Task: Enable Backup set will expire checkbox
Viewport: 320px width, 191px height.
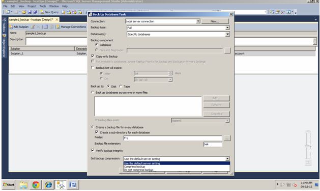Action: (x=93, y=67)
